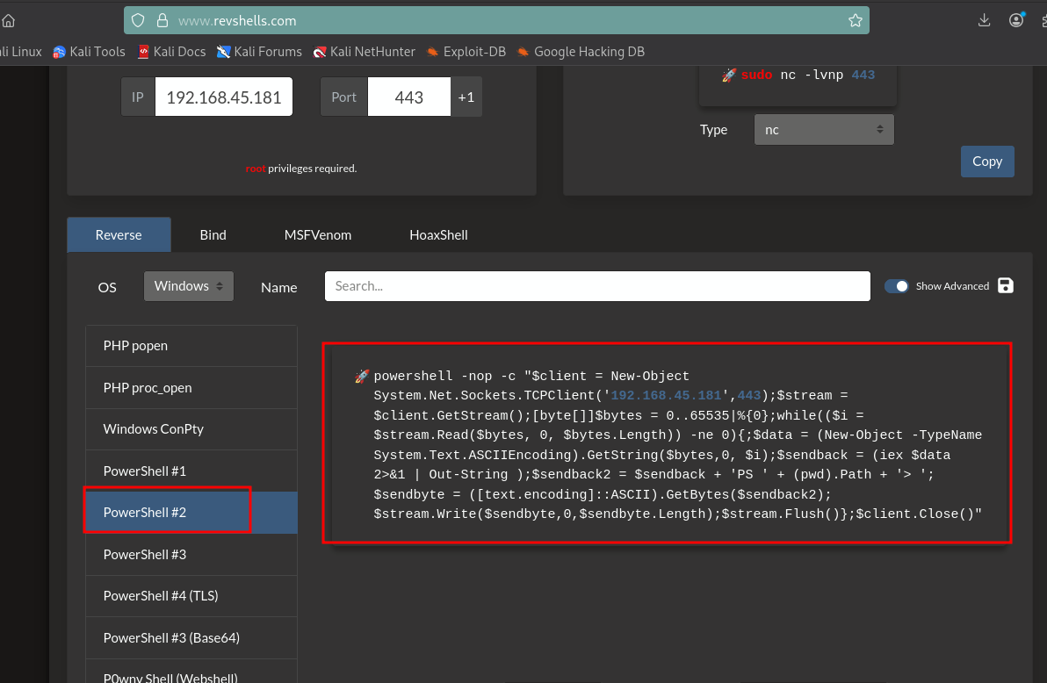1047x683 pixels.
Task: Select PowerShell #4 (TLS) from the shell list
Action: click(191, 596)
